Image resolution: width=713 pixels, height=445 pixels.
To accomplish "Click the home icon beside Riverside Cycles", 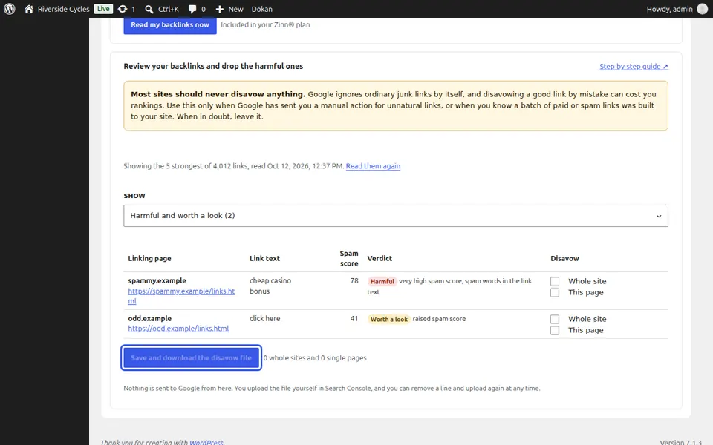I will click(x=29, y=9).
